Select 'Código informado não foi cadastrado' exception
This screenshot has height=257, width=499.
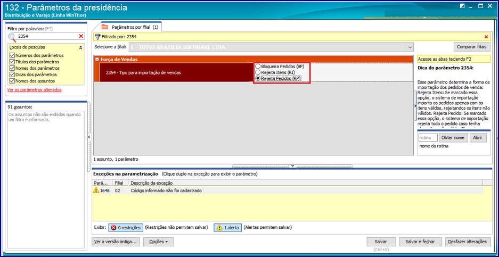167,190
